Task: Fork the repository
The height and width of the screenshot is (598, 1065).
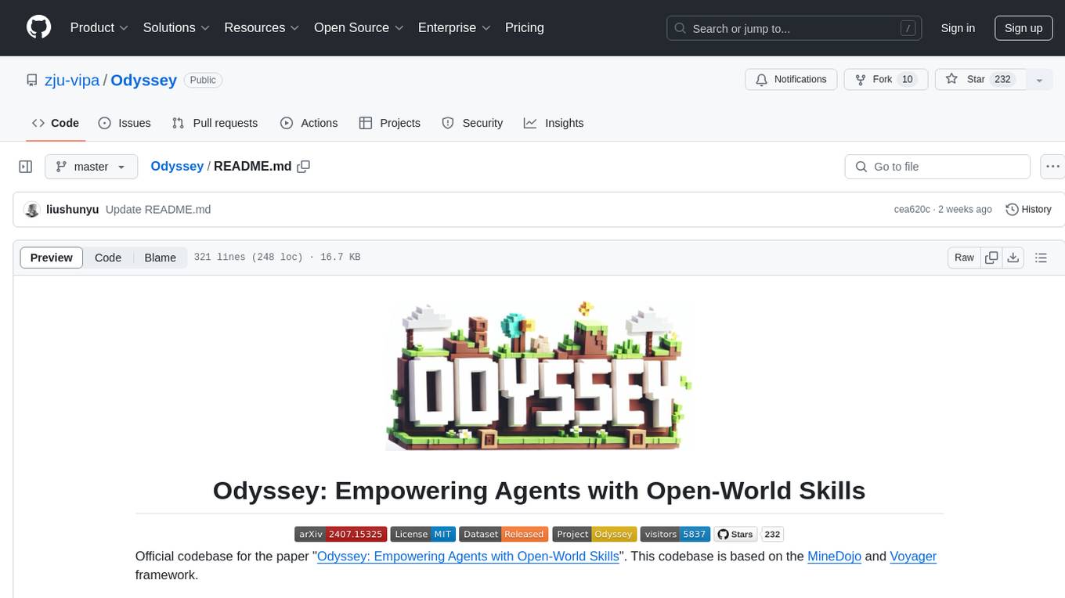Action: pyautogui.click(x=886, y=80)
